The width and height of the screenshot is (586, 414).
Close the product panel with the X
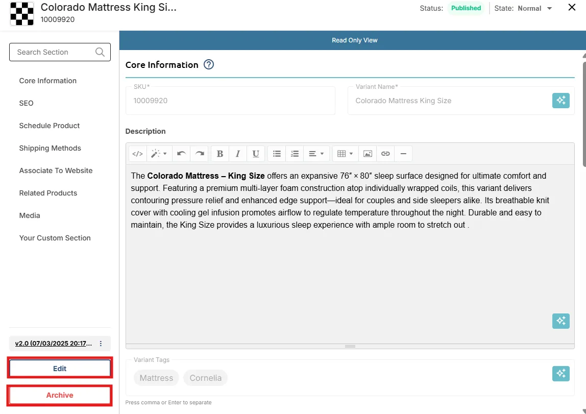coord(571,7)
